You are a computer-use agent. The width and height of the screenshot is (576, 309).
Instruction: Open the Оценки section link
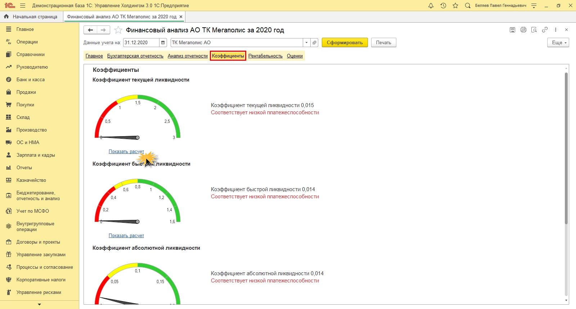click(x=295, y=56)
